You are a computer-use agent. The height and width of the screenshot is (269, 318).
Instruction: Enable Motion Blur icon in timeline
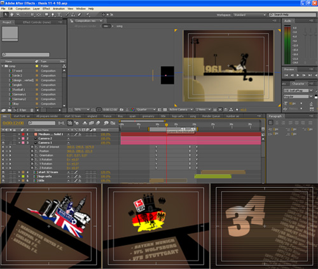(98, 123)
